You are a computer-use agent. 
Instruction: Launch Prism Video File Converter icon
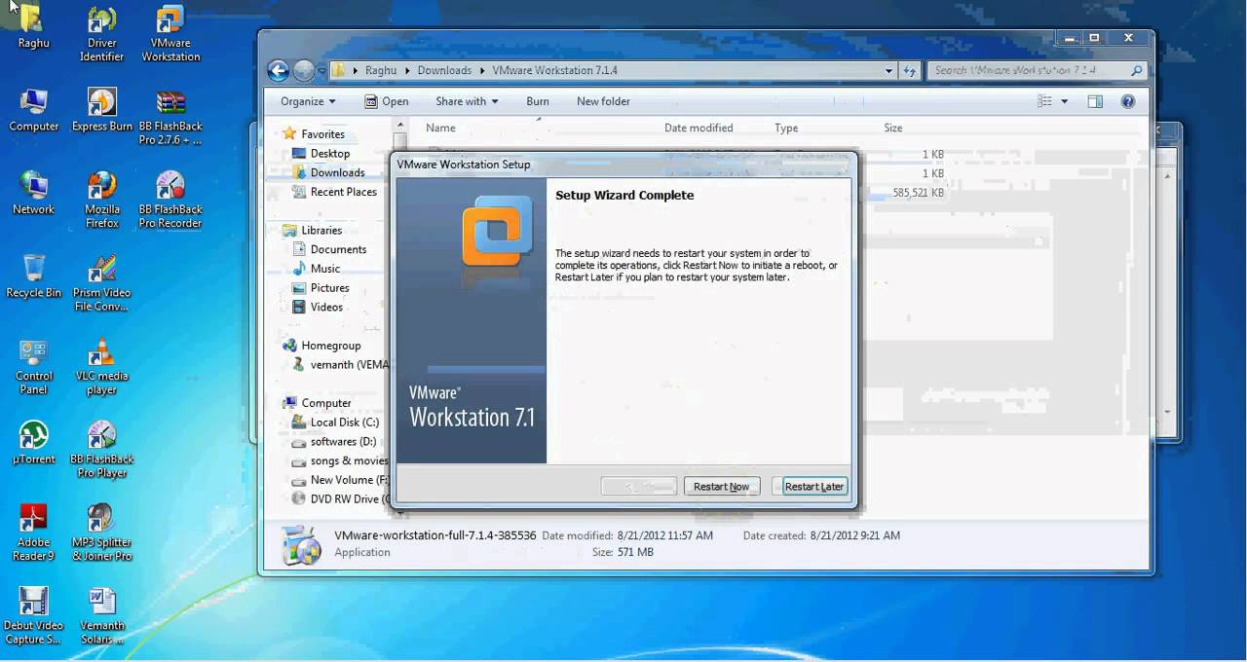pos(101,283)
